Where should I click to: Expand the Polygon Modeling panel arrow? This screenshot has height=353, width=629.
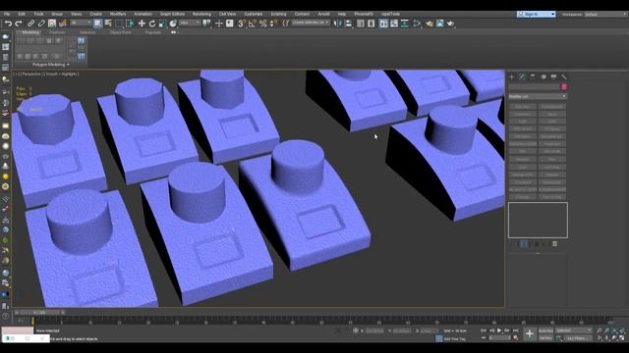68,65
